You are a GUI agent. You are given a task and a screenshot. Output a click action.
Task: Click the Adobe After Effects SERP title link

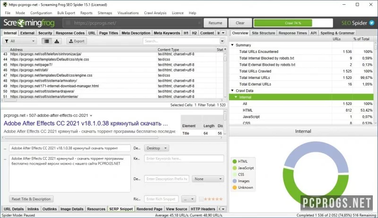86,123
